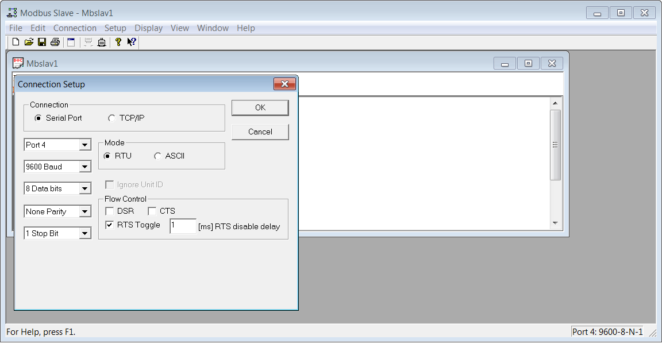Click the Modbus Slave app icon in title bar
662x355 pixels.
tap(12, 13)
